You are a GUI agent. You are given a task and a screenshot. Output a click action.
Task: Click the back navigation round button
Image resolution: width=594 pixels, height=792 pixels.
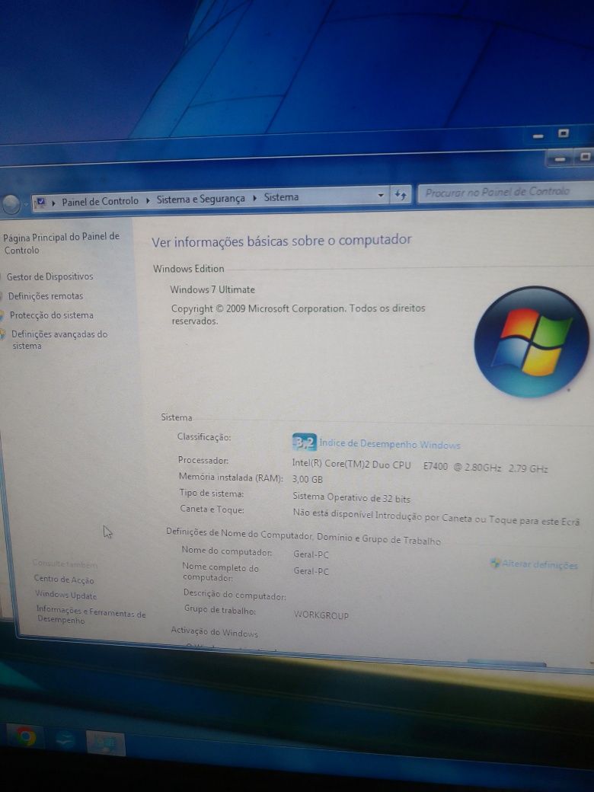click(x=11, y=205)
